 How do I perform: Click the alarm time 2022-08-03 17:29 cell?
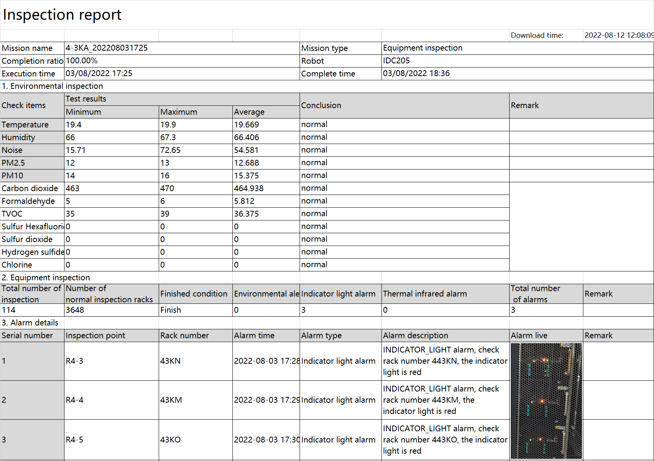pos(266,400)
